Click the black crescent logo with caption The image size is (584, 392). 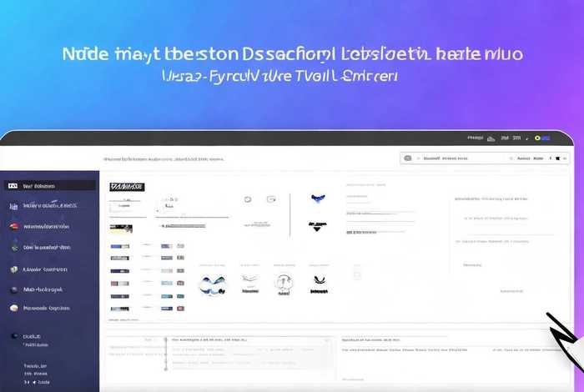click(x=317, y=225)
